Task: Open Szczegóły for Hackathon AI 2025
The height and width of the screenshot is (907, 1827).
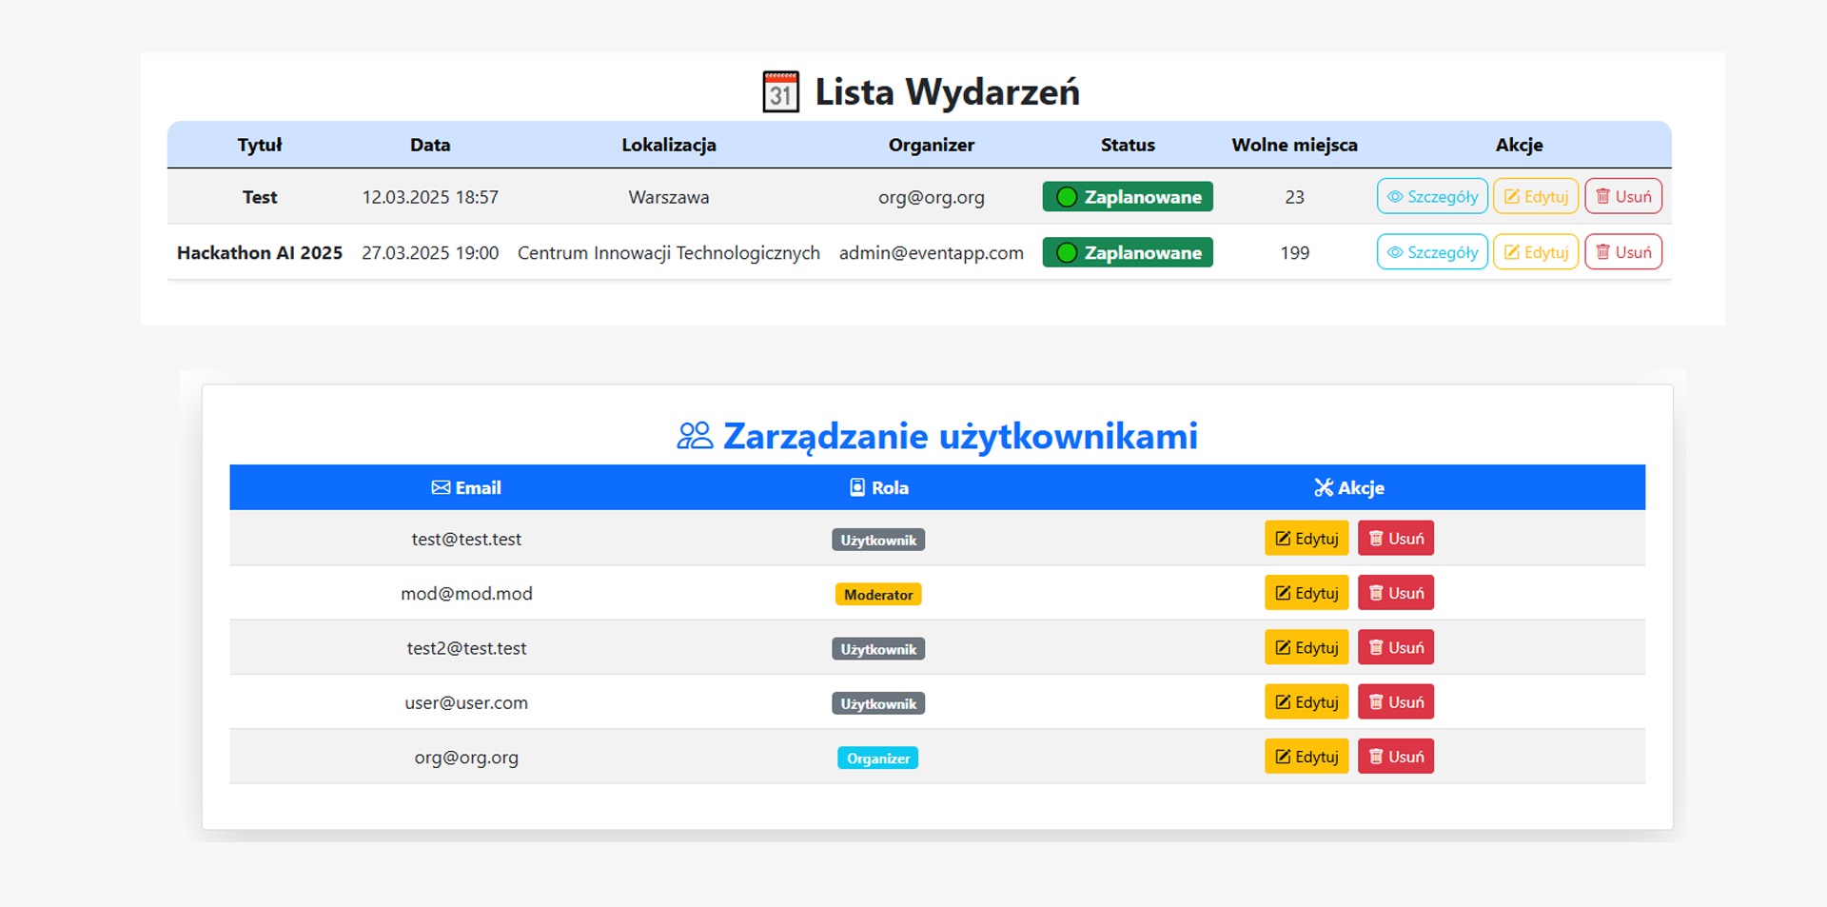Action: [1432, 252]
